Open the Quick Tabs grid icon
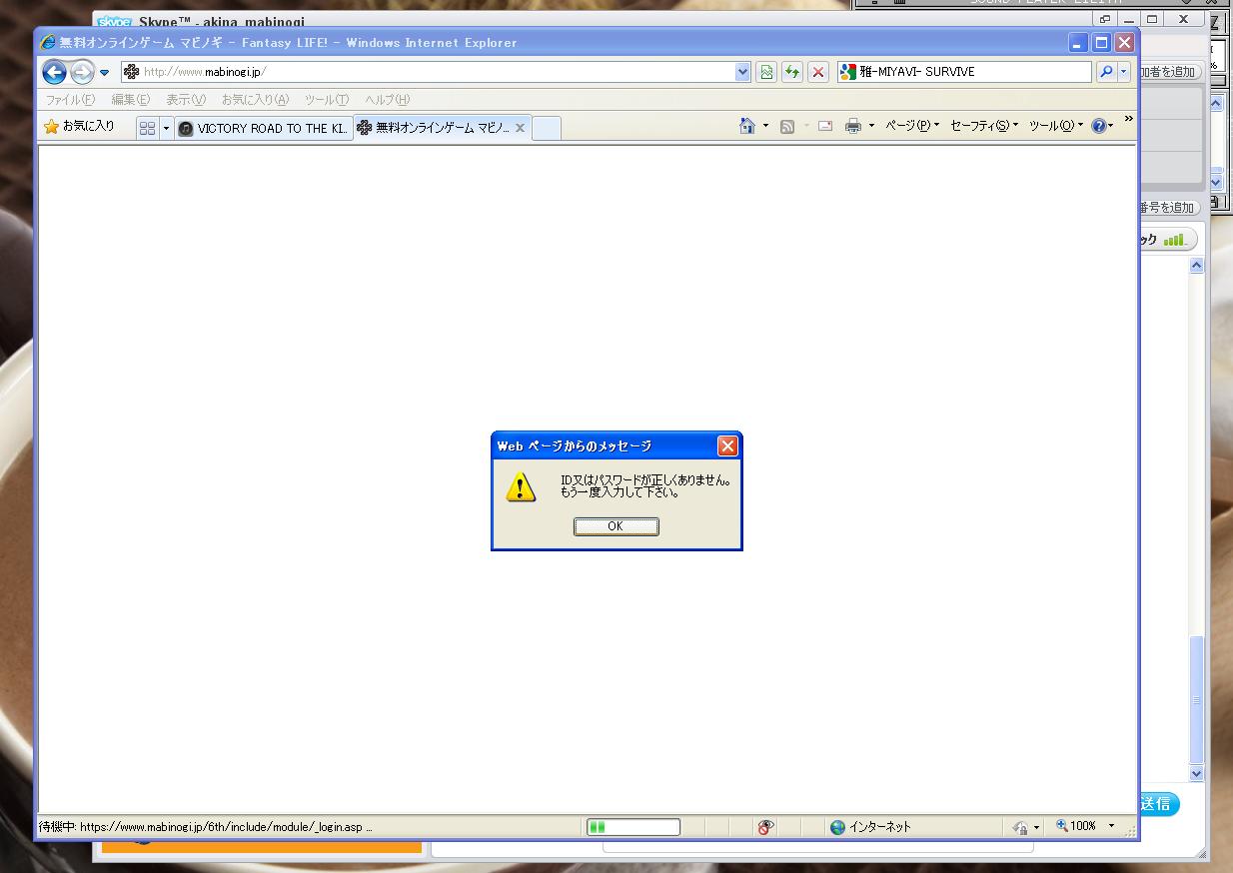Image resolution: width=1233 pixels, height=873 pixels. coord(147,128)
